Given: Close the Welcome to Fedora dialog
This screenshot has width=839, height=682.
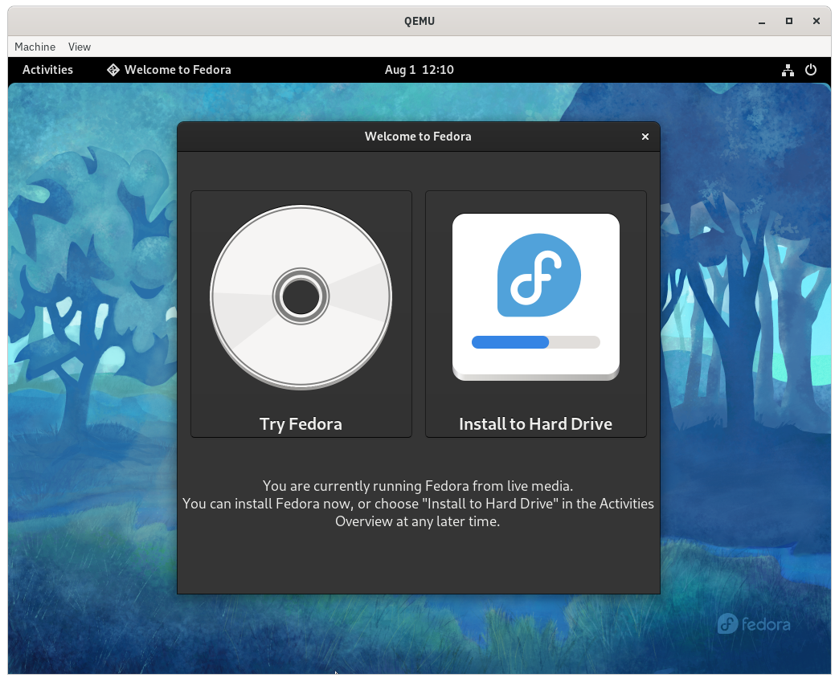Looking at the screenshot, I should coord(645,137).
